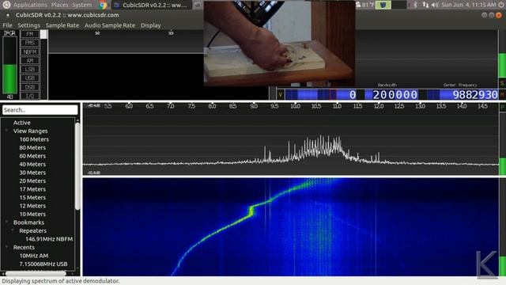Screen dimensions: 506x285
Task: Select the 30 Meters view range
Action: click(x=32, y=173)
